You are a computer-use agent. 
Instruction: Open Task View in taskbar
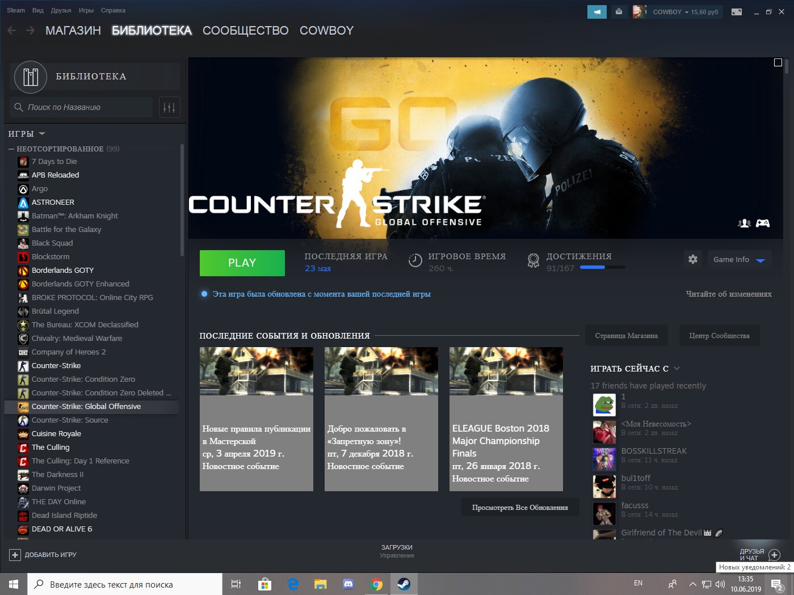pyautogui.click(x=236, y=584)
